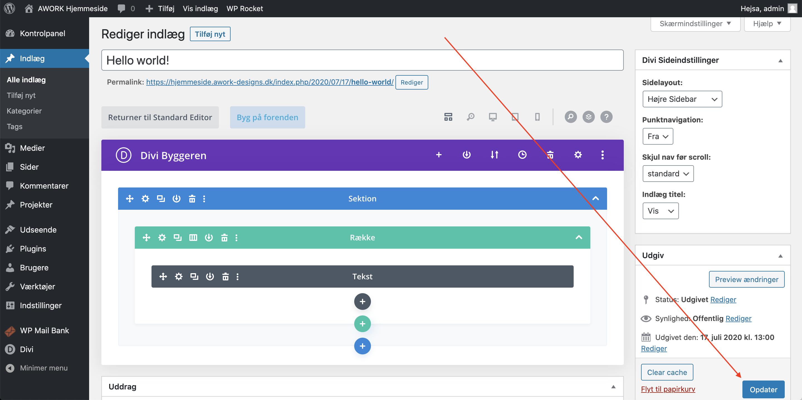Clear layout trash icon in Divi header
The image size is (802, 400).
pyautogui.click(x=550, y=155)
